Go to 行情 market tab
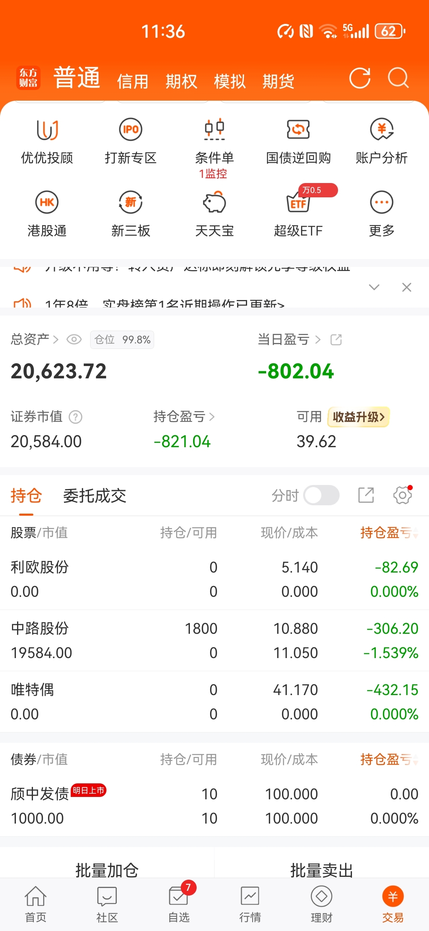Viewport: 429px width, 931px height. pyautogui.click(x=250, y=904)
